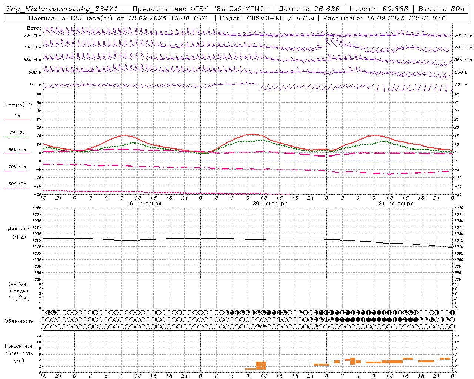Click the latitude value 60.833
The width and height of the screenshot is (474, 379).
point(395,9)
